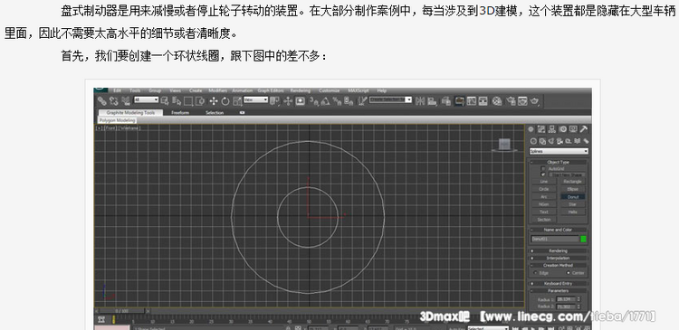
Task: Expand the Interpolation rollout
Action: coord(559,259)
